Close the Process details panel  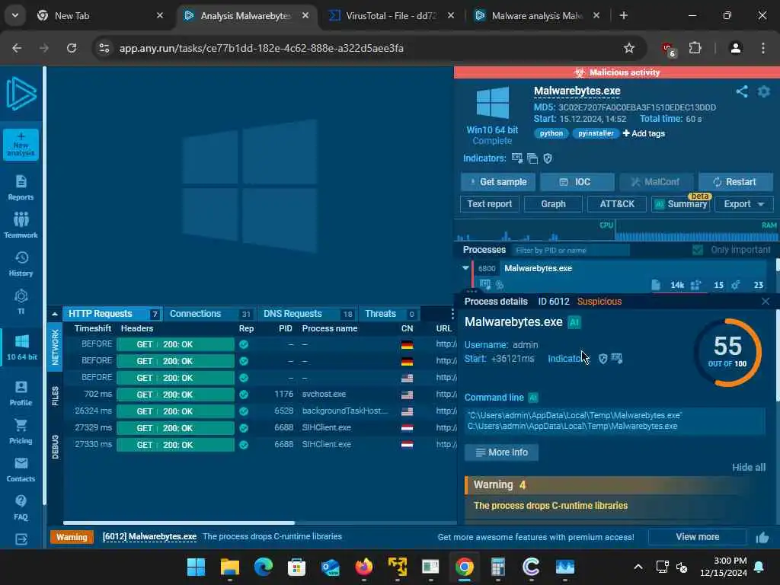point(765,302)
